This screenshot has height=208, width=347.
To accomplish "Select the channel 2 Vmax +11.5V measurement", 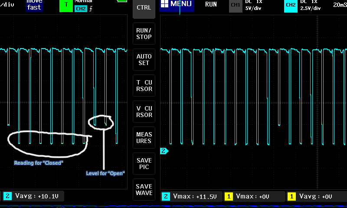I will coord(190,197).
